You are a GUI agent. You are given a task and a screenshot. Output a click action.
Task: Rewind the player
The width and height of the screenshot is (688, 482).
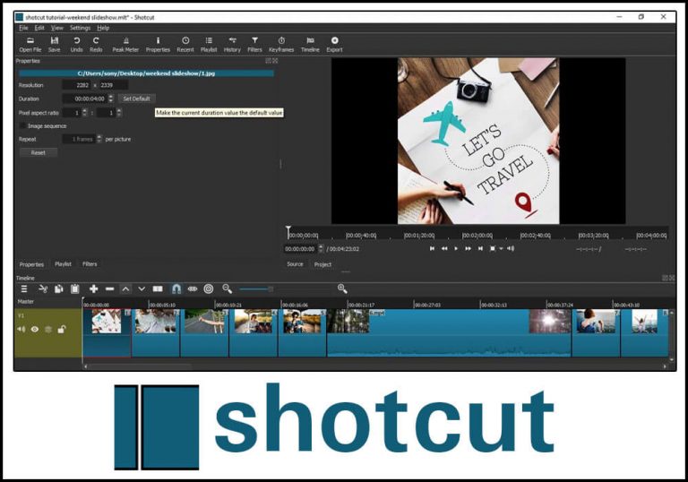(x=444, y=249)
